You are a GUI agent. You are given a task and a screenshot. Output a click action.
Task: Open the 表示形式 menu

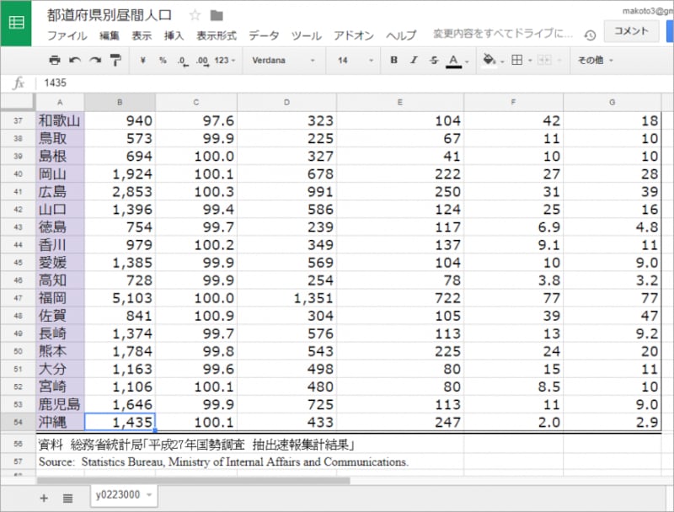point(217,35)
